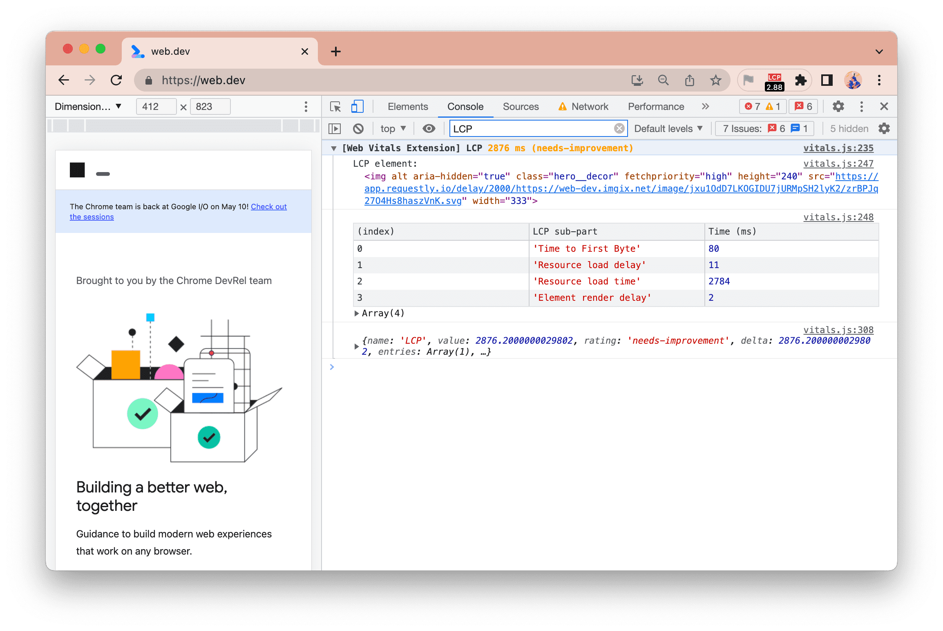Expand the LCP metric object entry
This screenshot has width=943, height=631.
click(355, 345)
